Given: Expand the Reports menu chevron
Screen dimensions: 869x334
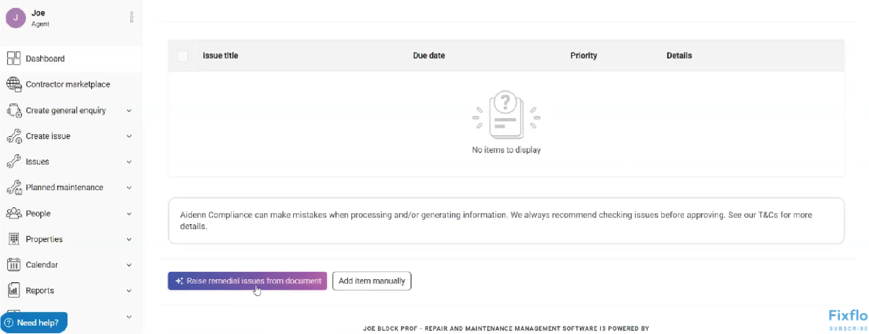Looking at the screenshot, I should pyautogui.click(x=129, y=291).
